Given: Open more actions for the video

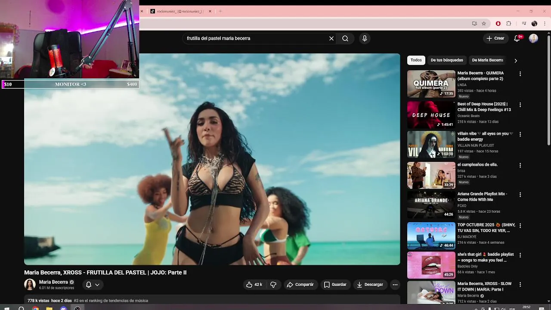Looking at the screenshot, I should 395,285.
